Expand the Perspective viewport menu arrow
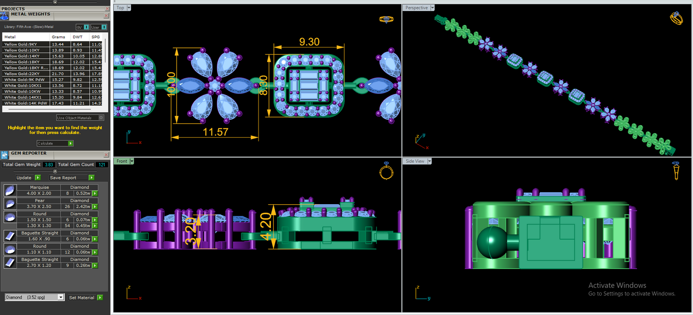This screenshot has height=315, width=693. [x=433, y=8]
